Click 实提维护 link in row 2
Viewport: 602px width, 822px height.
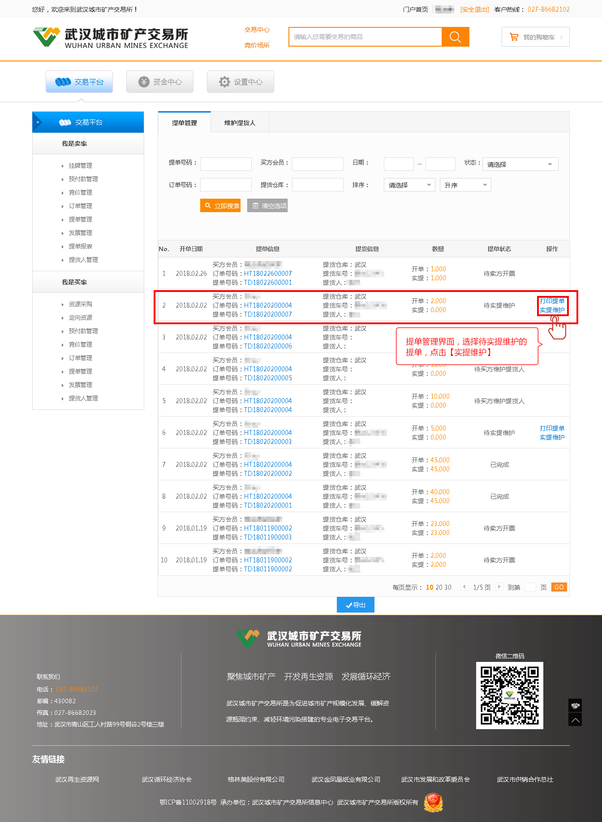pyautogui.click(x=552, y=310)
